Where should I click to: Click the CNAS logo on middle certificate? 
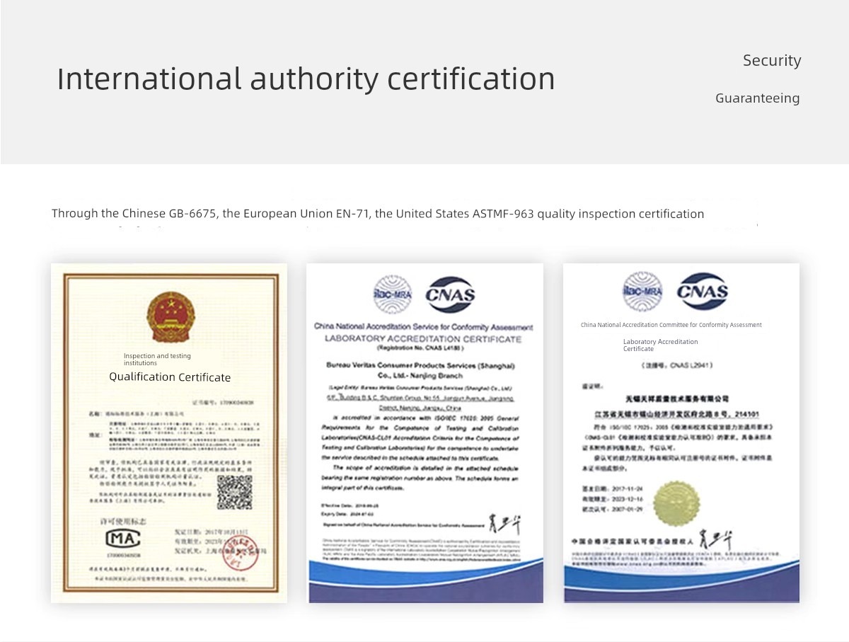(450, 295)
